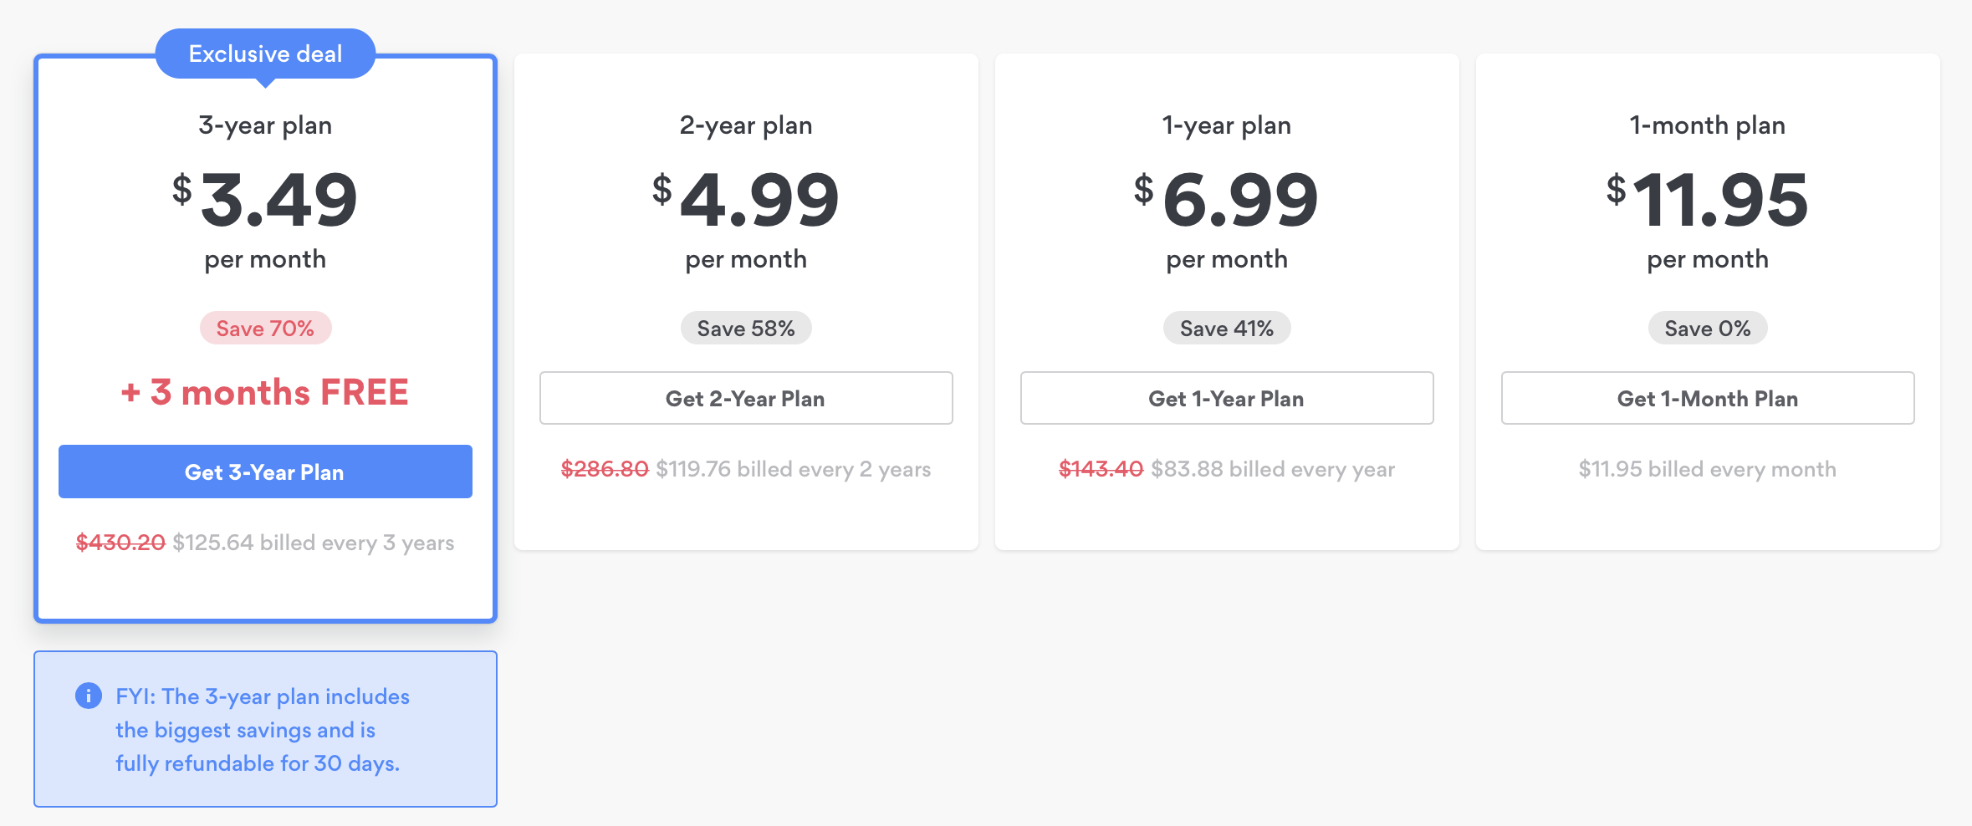Click the crossed-out $430.20 price
The width and height of the screenshot is (1972, 826).
120,543
